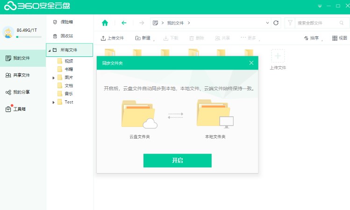Open the title bar dropdown menu icon
The image size is (350, 210).
[320, 6]
